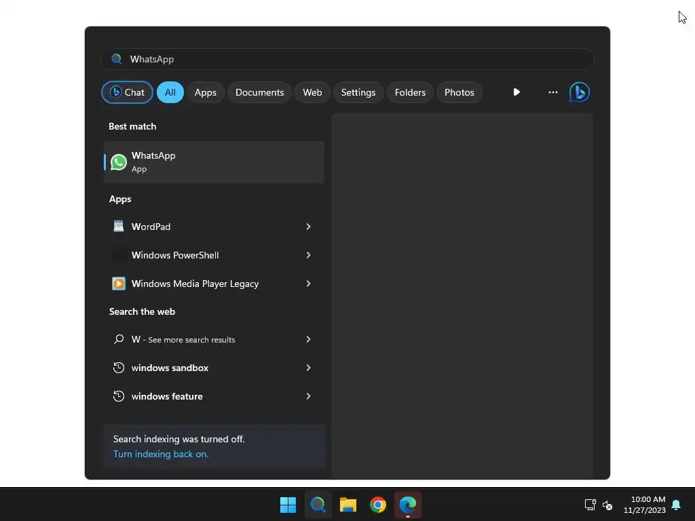The width and height of the screenshot is (695, 521).
Task: Expand WordPad result details chevron
Action: point(309,227)
